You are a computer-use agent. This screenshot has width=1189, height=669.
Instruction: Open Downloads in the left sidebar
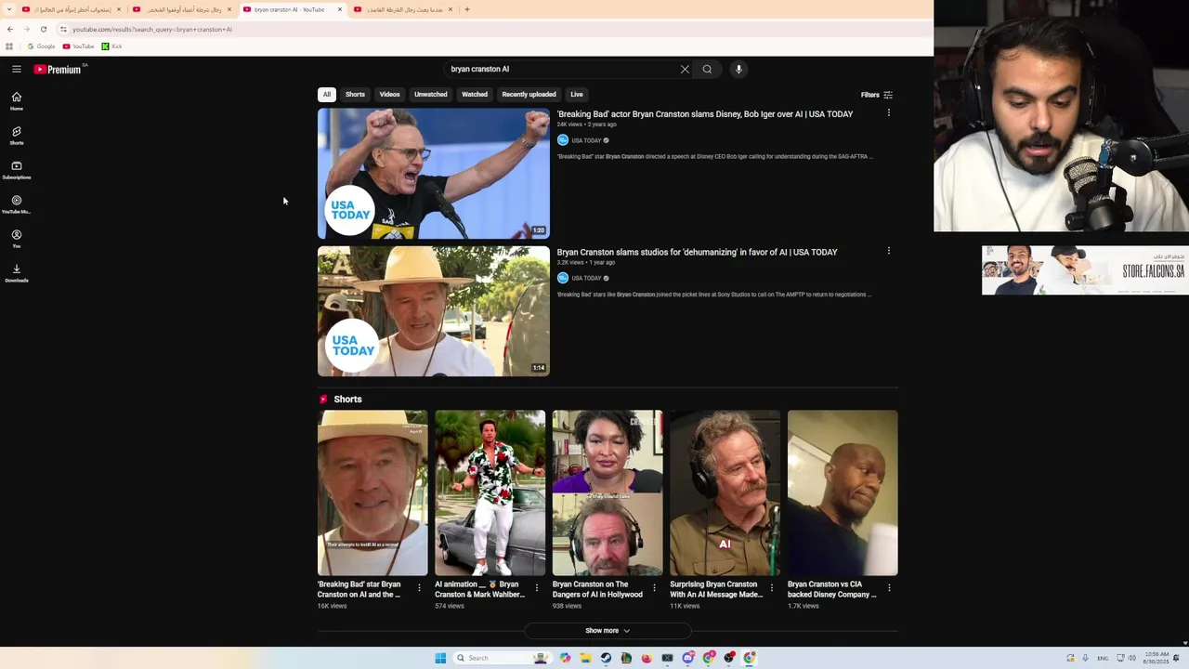(x=16, y=273)
